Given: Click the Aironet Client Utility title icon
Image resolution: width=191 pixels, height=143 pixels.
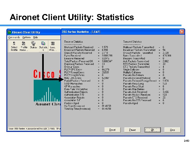Looking at the screenshot, I should 9,32.
